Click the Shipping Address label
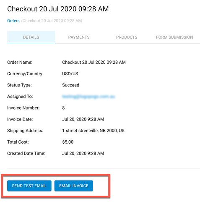The width and height of the screenshot is (200, 210). tap(25, 131)
